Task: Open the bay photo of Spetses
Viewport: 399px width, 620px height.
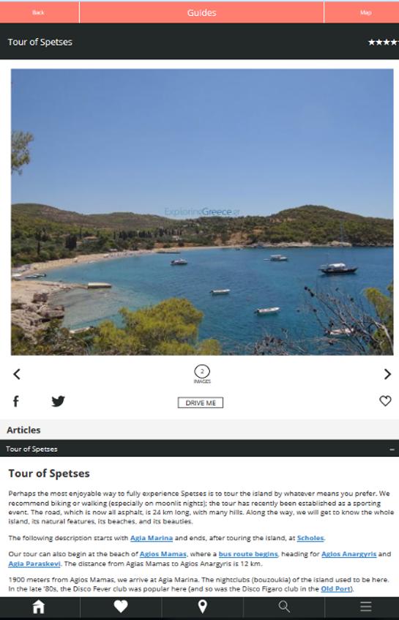Action: pos(202,212)
